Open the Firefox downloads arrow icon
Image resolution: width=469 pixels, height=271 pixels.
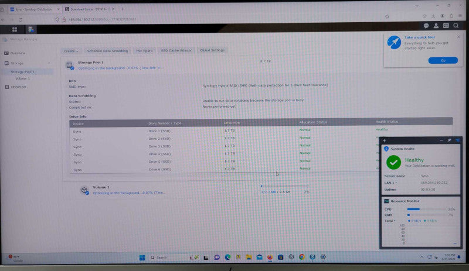pos(433,16)
